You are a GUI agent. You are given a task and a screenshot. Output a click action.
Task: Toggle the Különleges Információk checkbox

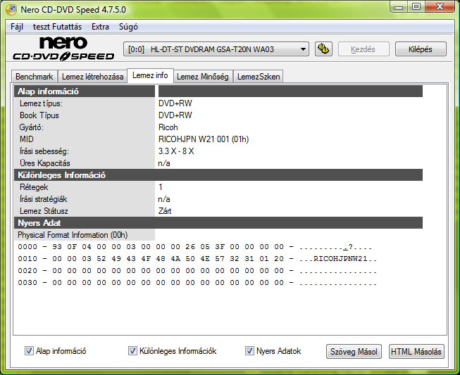tap(132, 350)
